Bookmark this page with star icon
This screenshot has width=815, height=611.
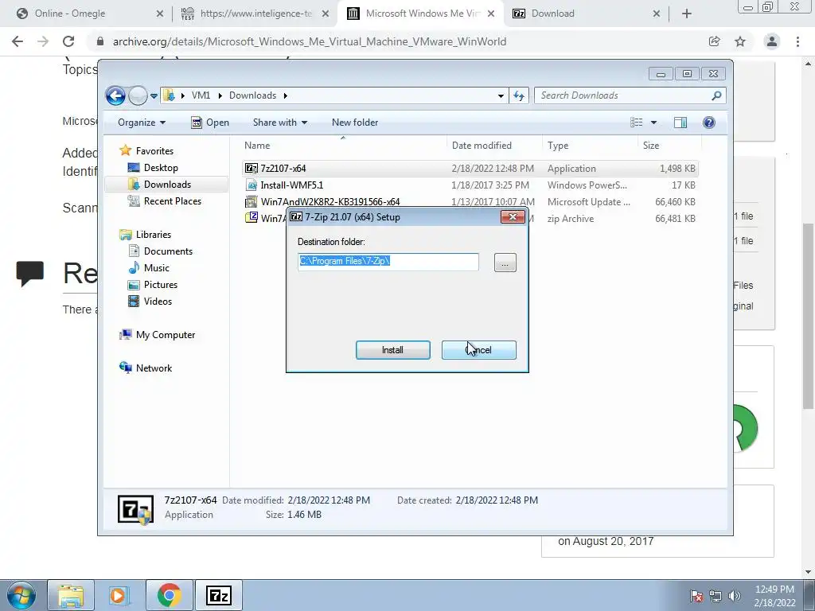pos(740,41)
